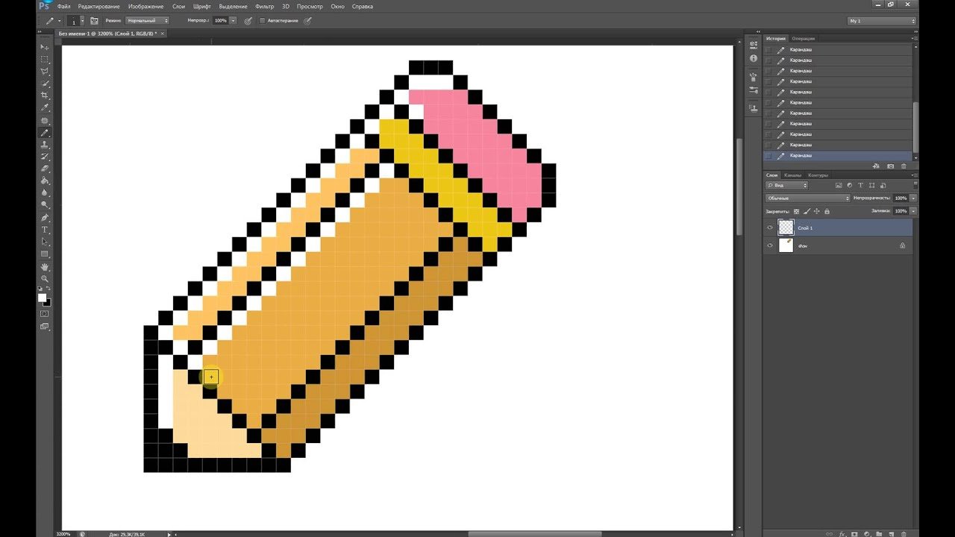Select the Paint Bucket tool
Screen dimensions: 955x537
coord(45,180)
